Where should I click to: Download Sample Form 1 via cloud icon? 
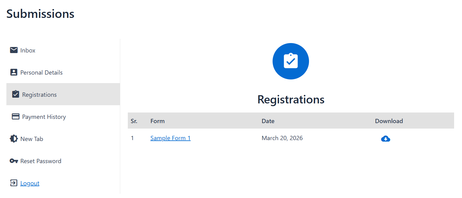pos(386,139)
